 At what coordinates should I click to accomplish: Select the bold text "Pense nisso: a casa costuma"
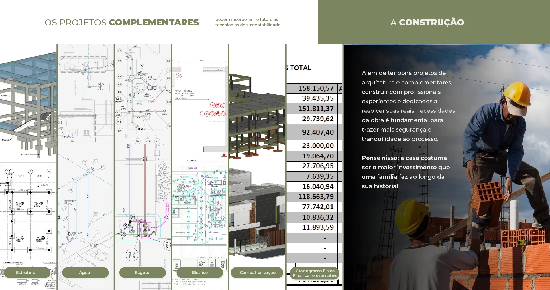click(406, 172)
